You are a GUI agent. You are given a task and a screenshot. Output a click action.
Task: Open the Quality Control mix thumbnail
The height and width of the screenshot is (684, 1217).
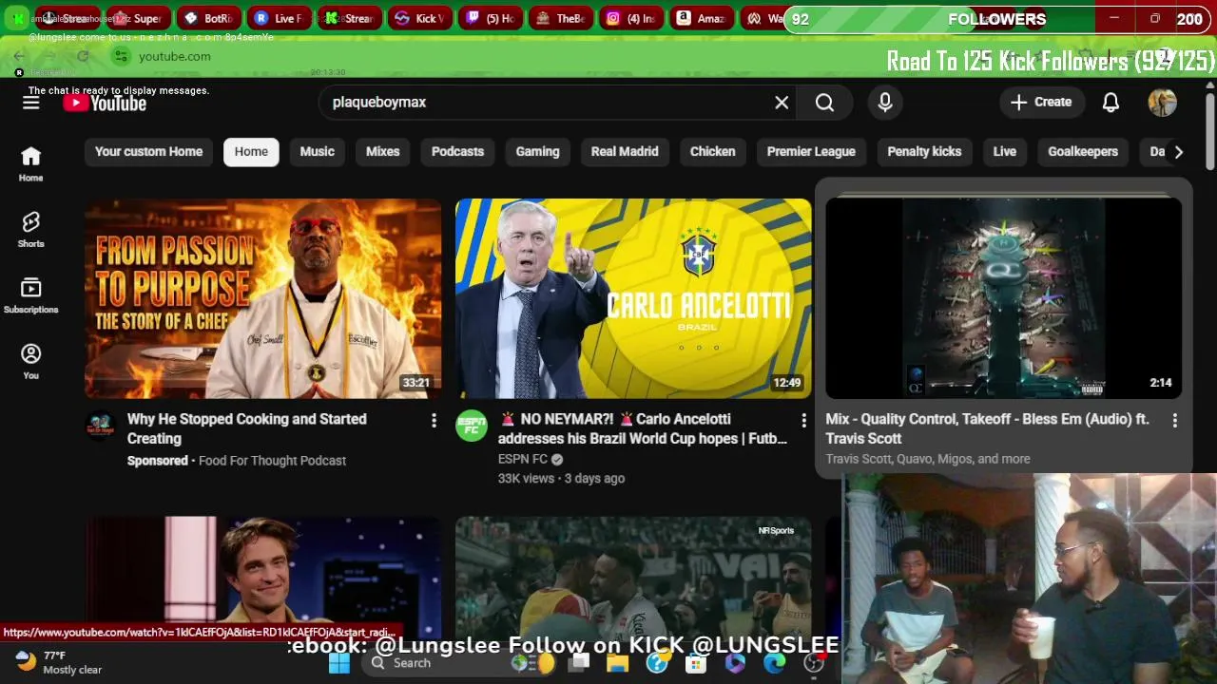point(1004,298)
